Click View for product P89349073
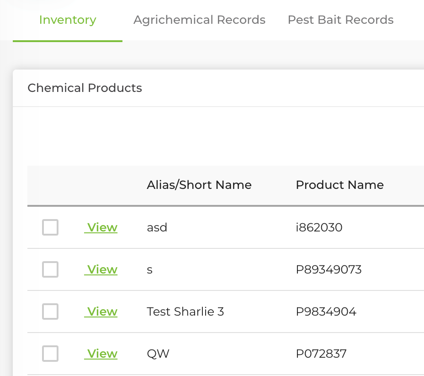This screenshot has height=376, width=424. [101, 269]
